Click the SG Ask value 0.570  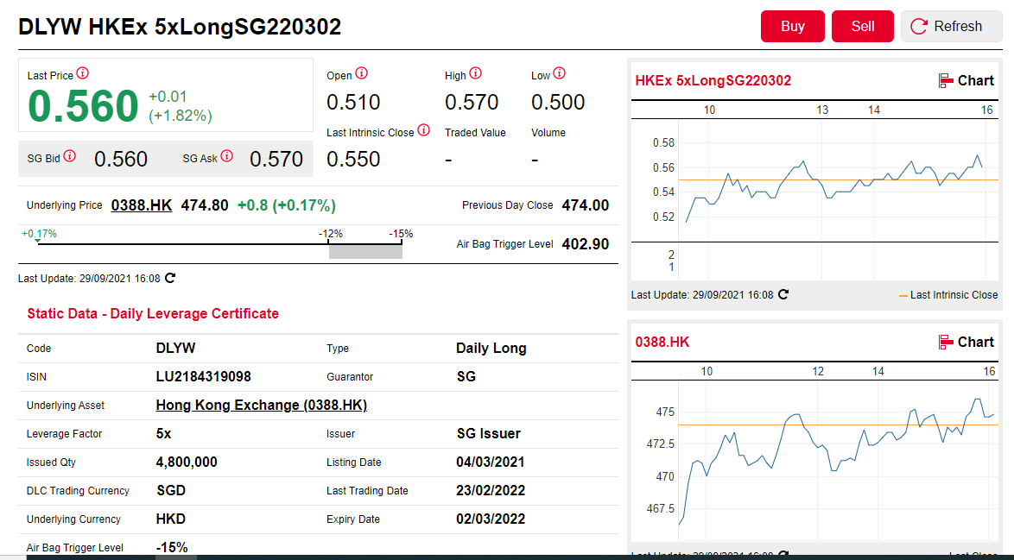[x=276, y=159]
